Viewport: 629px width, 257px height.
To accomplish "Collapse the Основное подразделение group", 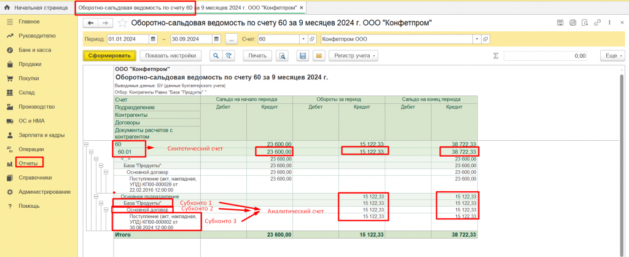I will [x=96, y=196].
